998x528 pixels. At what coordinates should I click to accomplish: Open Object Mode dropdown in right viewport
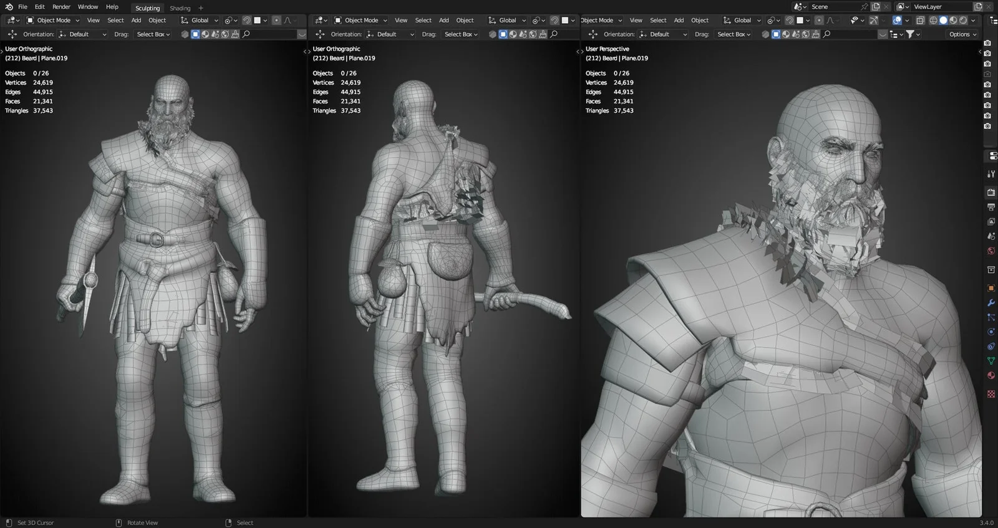pyautogui.click(x=601, y=20)
